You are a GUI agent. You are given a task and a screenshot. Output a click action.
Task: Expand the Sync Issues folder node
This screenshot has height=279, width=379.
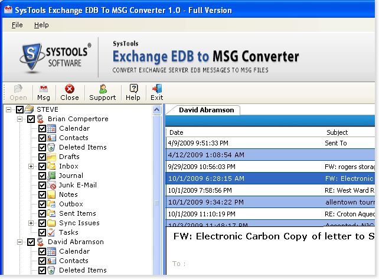[x=31, y=223]
